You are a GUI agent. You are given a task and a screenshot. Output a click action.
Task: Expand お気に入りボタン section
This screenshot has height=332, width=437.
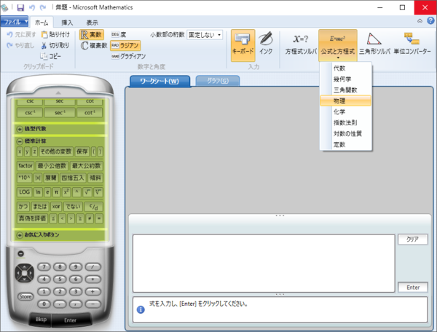coord(20,235)
